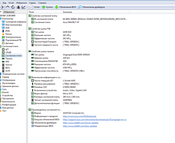
Task: Select the Соотношение DRAM:FSB row
Action: click(x=49, y=61)
